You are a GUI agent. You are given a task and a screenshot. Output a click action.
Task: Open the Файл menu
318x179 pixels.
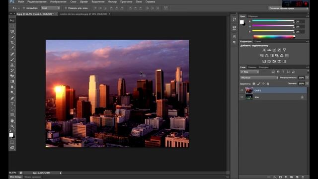pyautogui.click(x=21, y=1)
